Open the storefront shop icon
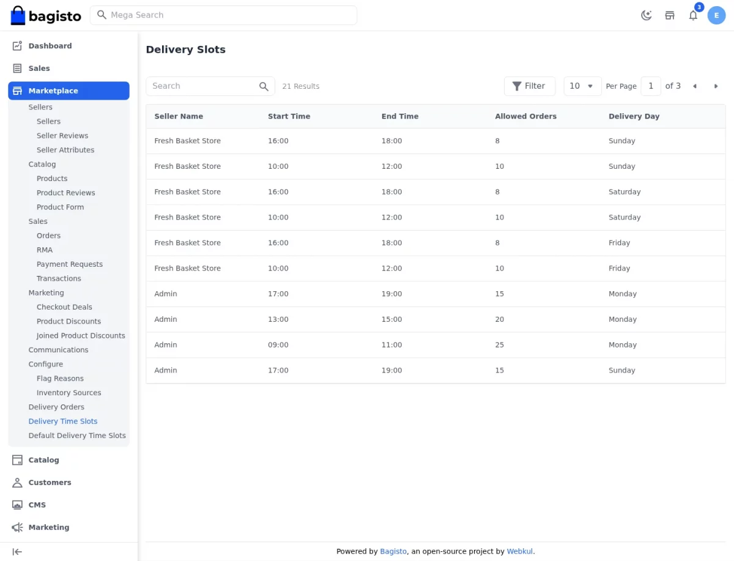 [x=670, y=15]
